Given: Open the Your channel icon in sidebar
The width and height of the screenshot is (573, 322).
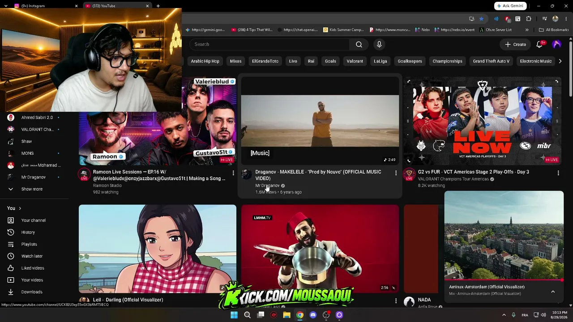Looking at the screenshot, I should (x=11, y=220).
